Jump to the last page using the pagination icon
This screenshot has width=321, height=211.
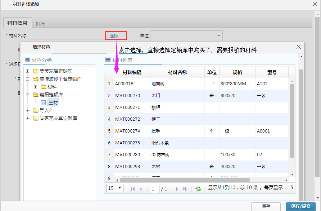(185, 188)
